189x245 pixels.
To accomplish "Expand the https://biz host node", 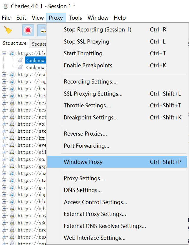I will click(x=4, y=96).
